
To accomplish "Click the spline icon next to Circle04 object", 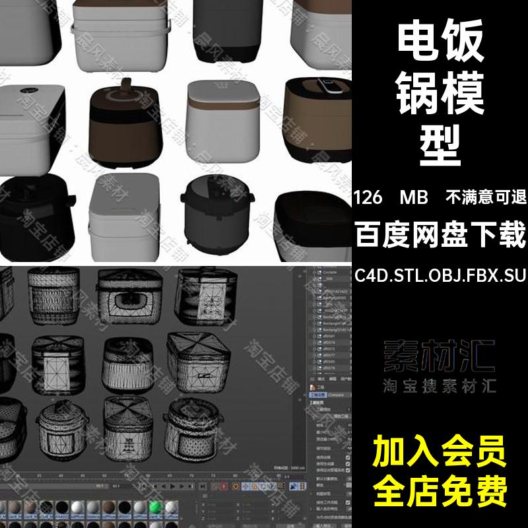I will [x=320, y=271].
